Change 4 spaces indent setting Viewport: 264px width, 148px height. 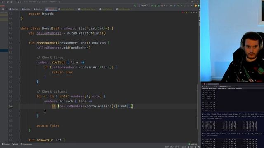pyautogui.click(x=184, y=147)
